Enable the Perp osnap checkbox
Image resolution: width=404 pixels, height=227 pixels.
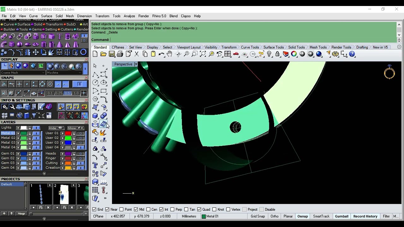point(172,209)
